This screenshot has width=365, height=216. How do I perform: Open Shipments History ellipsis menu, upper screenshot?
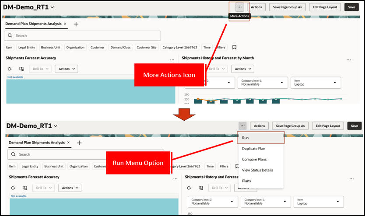348,60
